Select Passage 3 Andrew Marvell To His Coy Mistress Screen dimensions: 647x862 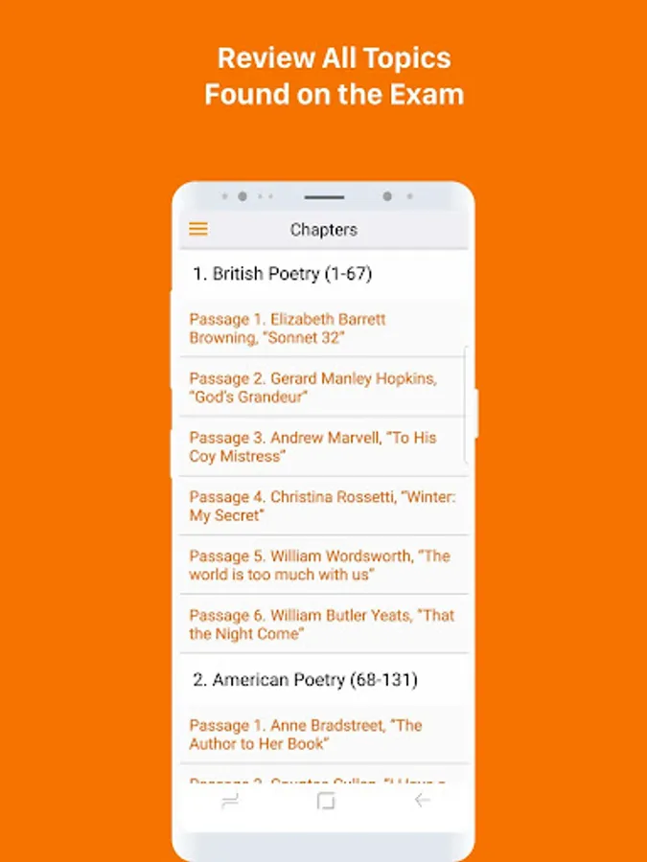pyautogui.click(x=324, y=446)
